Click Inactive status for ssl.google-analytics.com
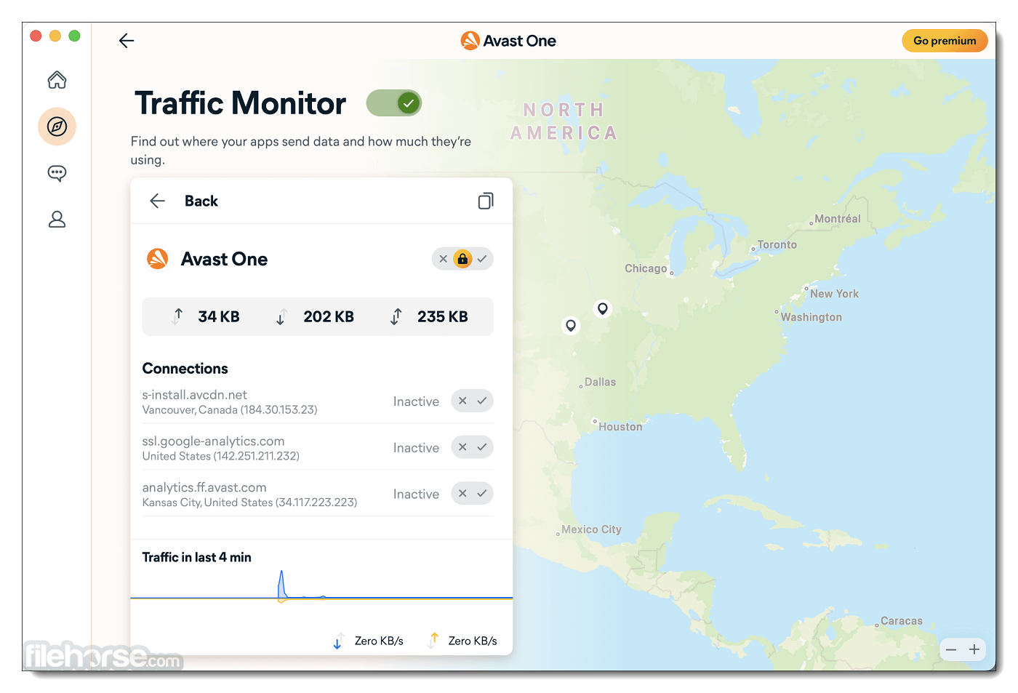 point(416,448)
